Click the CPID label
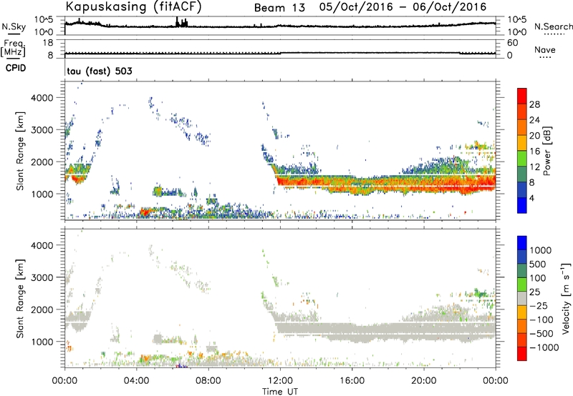The height and width of the screenshot is (396, 573). click(16, 68)
